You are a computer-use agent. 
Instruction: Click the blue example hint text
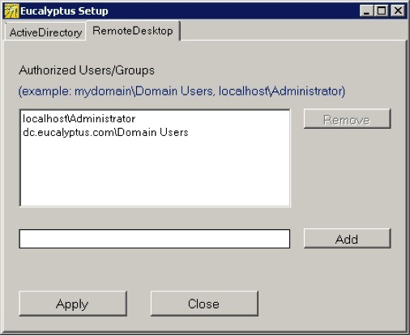click(x=182, y=91)
